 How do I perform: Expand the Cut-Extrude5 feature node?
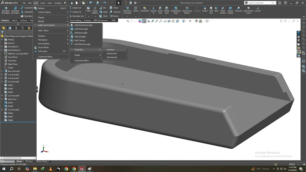pyautogui.click(x=2, y=110)
